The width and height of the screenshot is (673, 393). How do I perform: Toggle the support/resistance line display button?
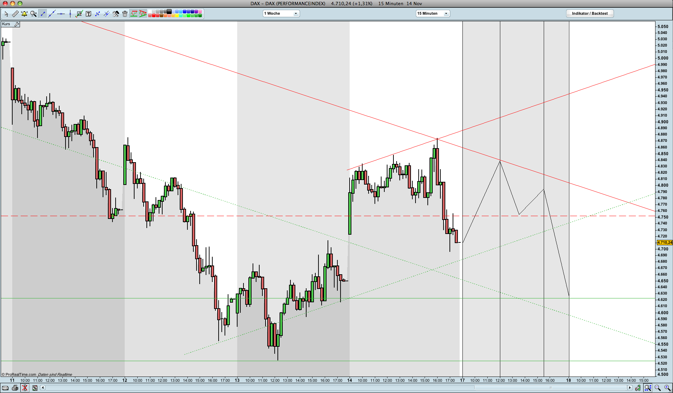coord(133,14)
